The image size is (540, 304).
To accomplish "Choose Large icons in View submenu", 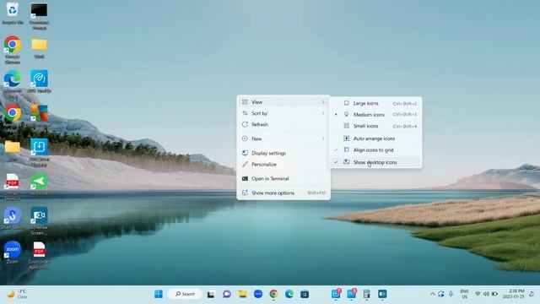I will [375, 103].
